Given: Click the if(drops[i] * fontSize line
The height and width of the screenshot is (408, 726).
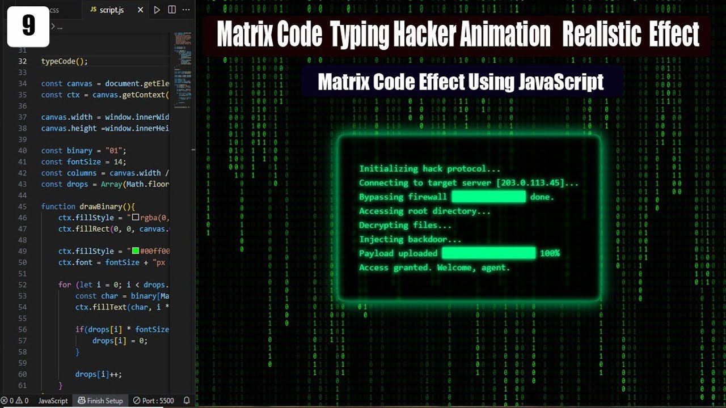Looking at the screenshot, I should click(123, 329).
